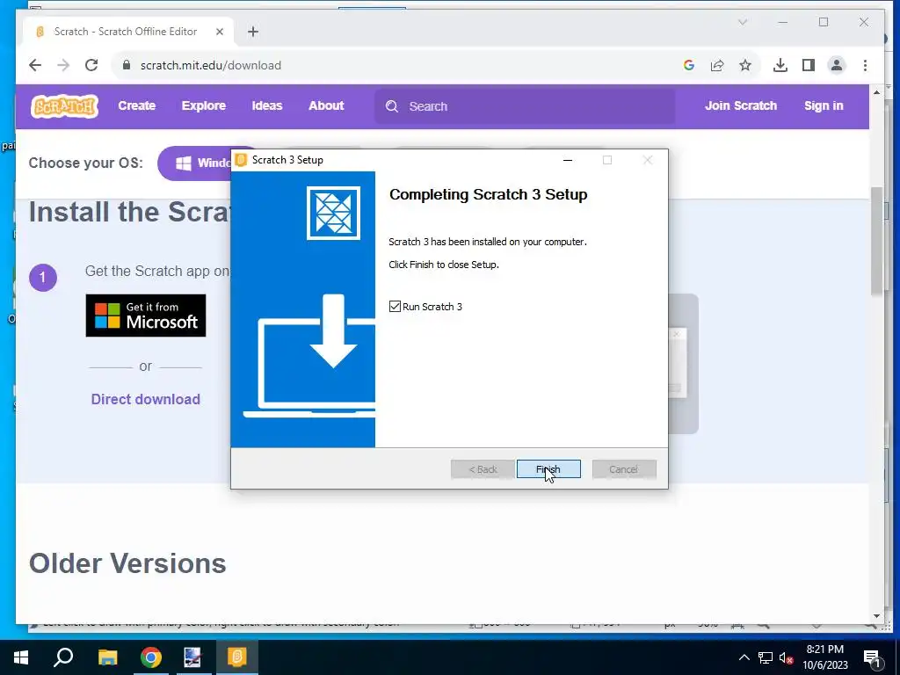Viewport: 900px width, 675px height.
Task: Bookmark this page with star icon
Action: (745, 65)
